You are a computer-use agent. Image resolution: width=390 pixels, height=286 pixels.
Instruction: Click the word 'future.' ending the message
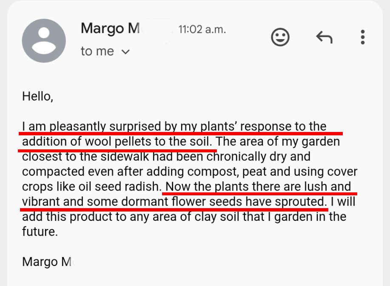(x=40, y=232)
